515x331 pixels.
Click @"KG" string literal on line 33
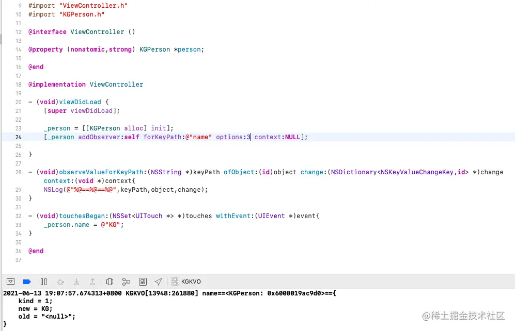click(x=112, y=225)
